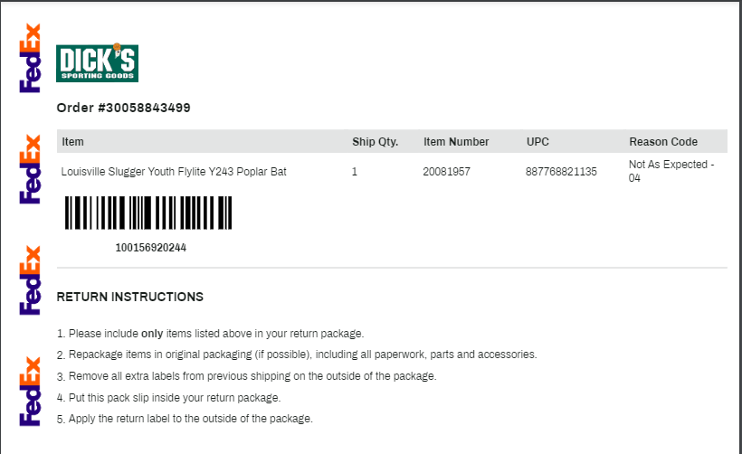Viewport: 742px width, 454px height.
Task: Select the barcode number 100156920244
Action: 151,248
